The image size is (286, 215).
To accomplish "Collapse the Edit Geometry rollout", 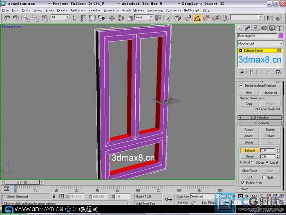I will coord(260,123).
